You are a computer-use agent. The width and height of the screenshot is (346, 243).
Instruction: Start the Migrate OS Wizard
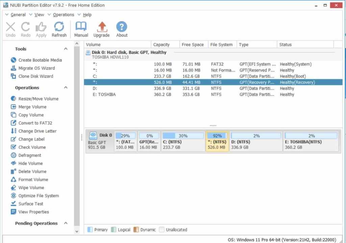tap(33, 68)
